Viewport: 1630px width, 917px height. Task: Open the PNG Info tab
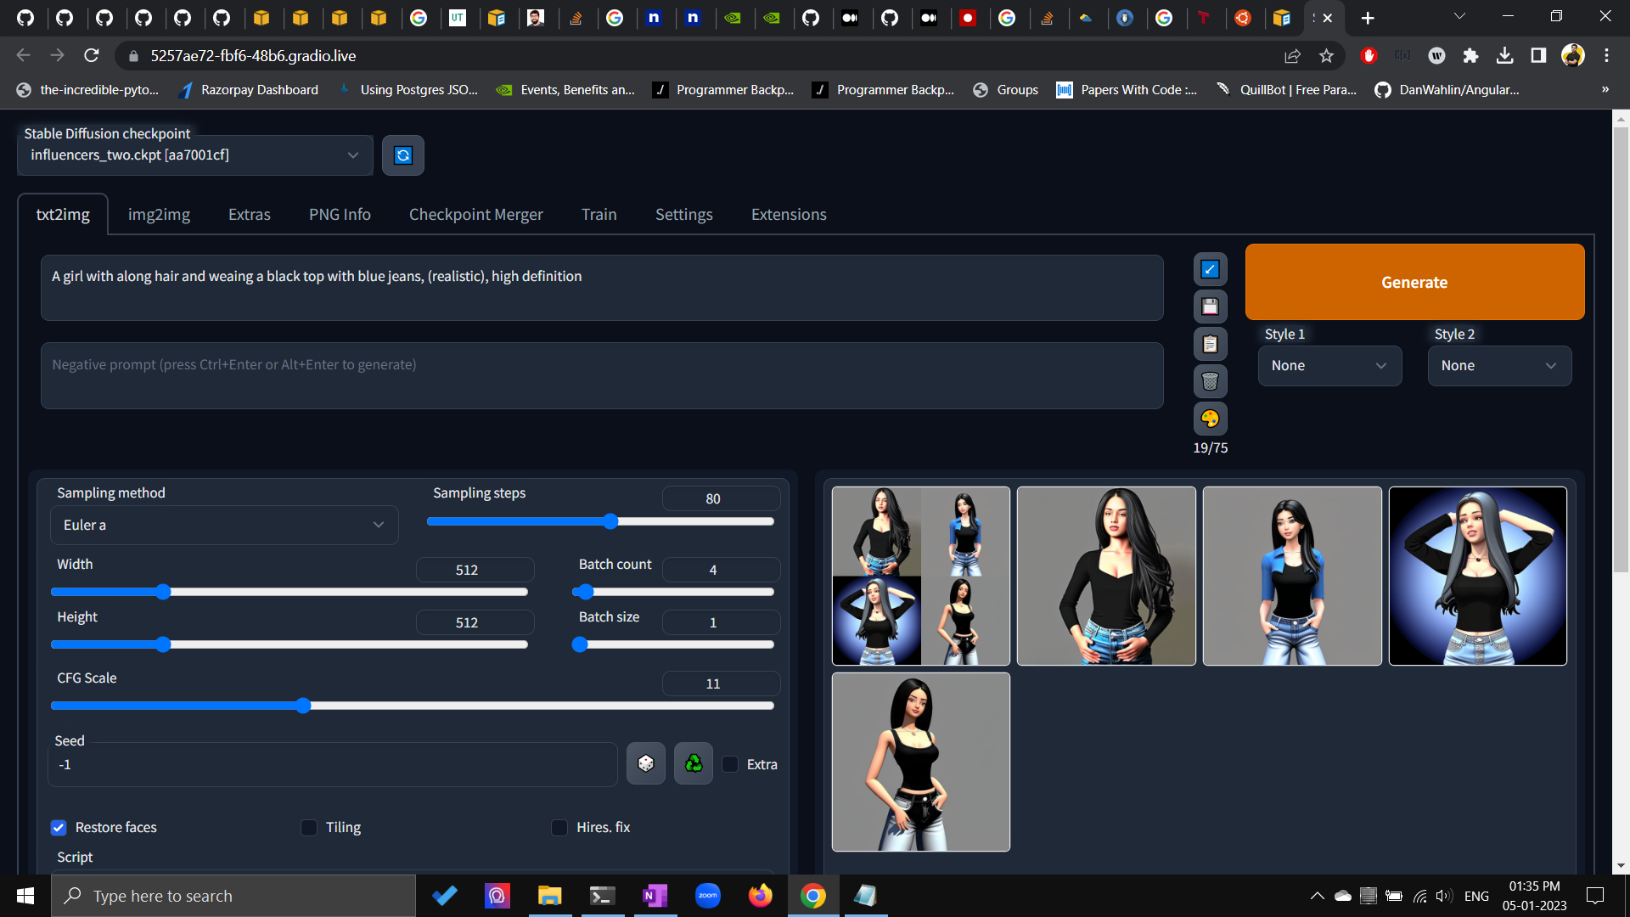(x=340, y=215)
